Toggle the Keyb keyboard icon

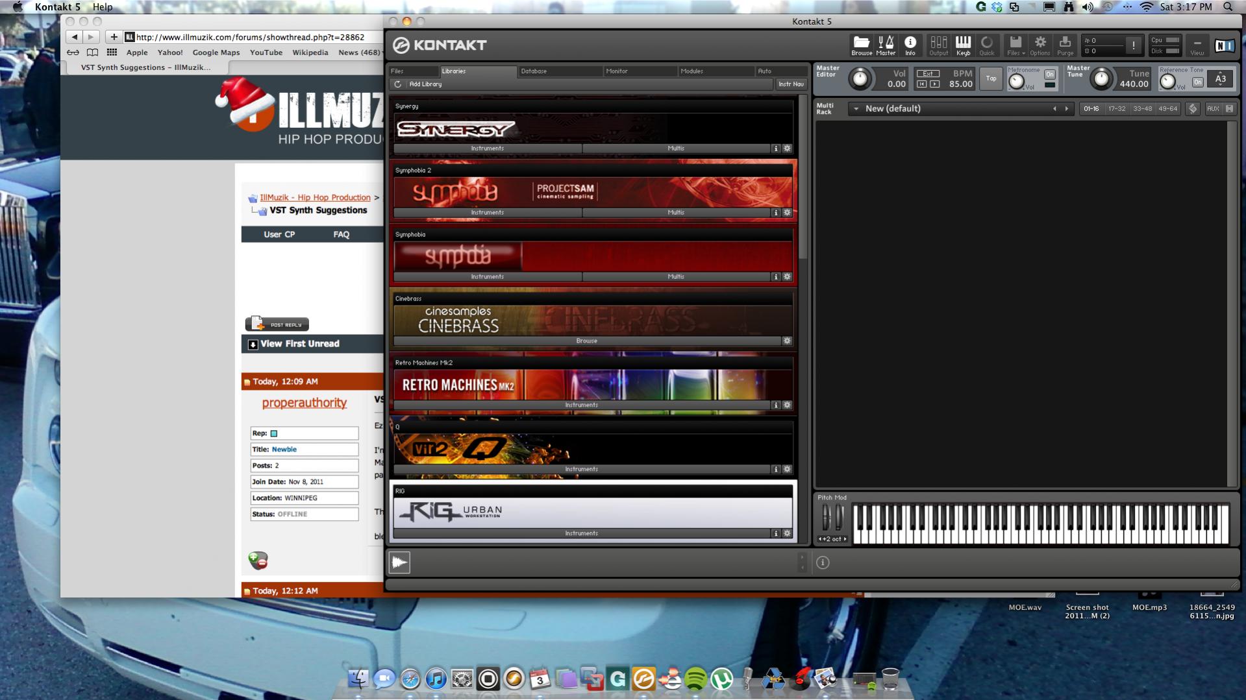[x=963, y=45]
